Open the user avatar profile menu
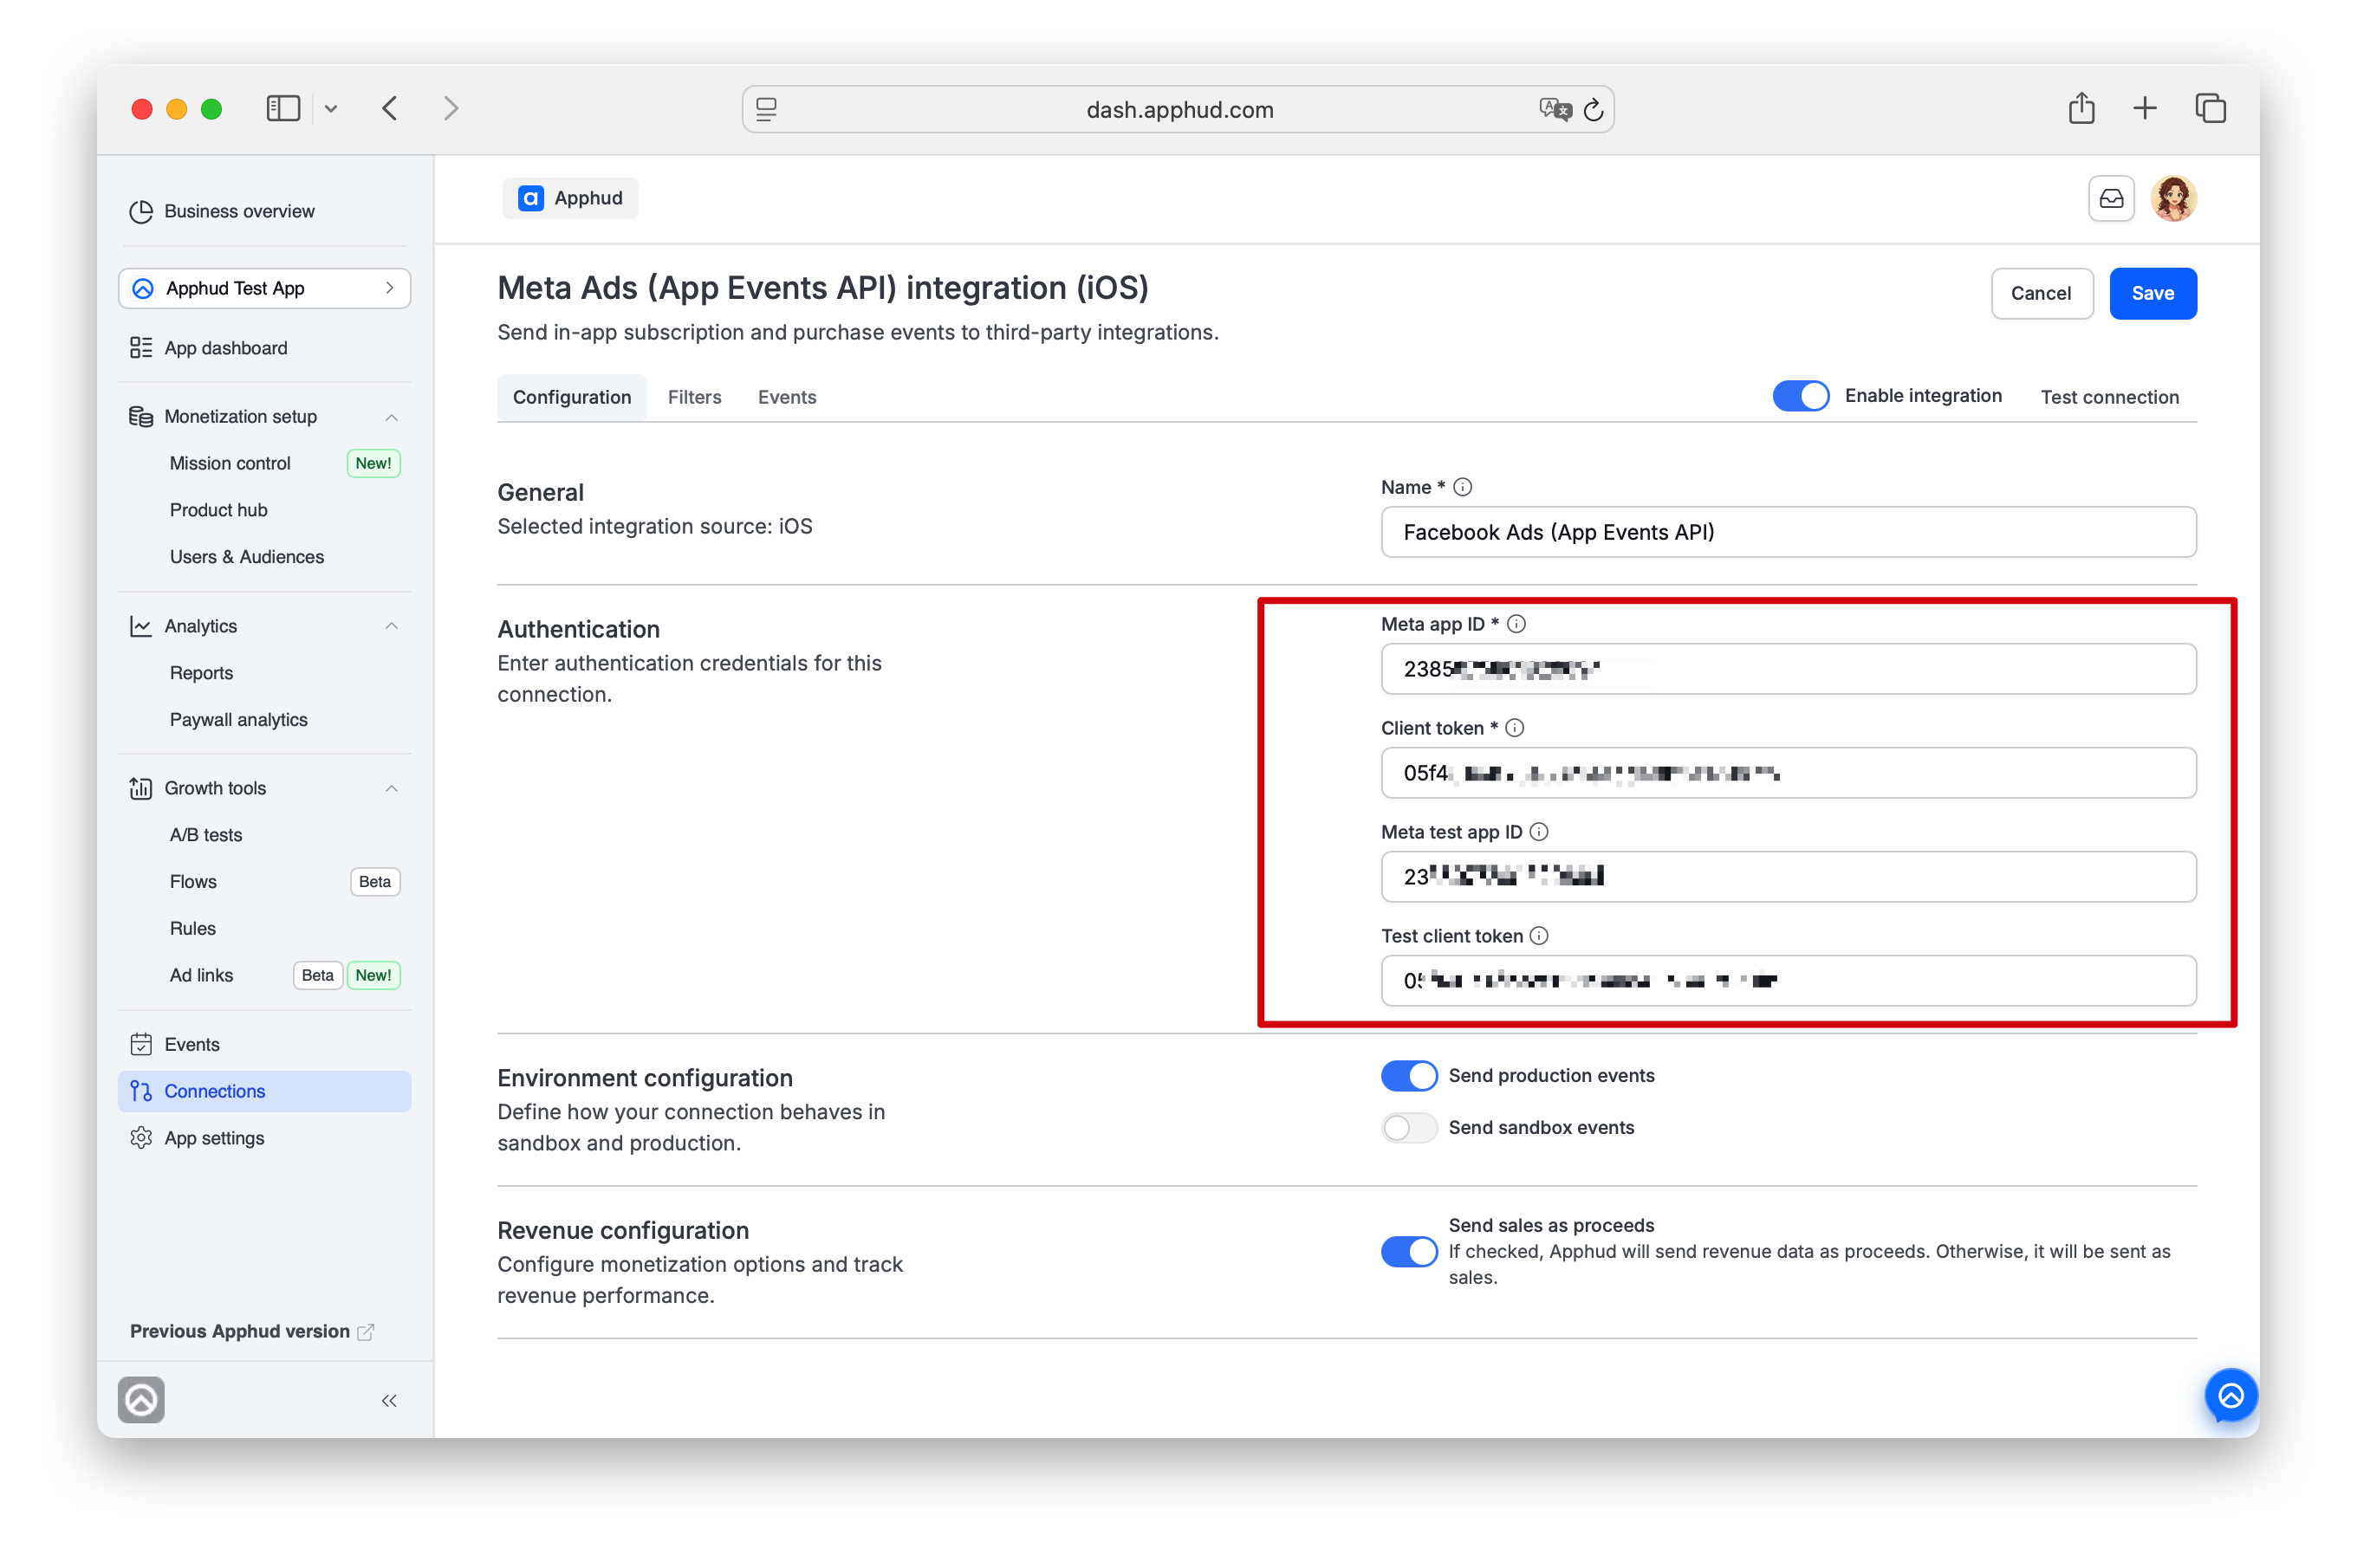Image resolution: width=2357 pixels, height=1568 pixels. coord(2173,198)
